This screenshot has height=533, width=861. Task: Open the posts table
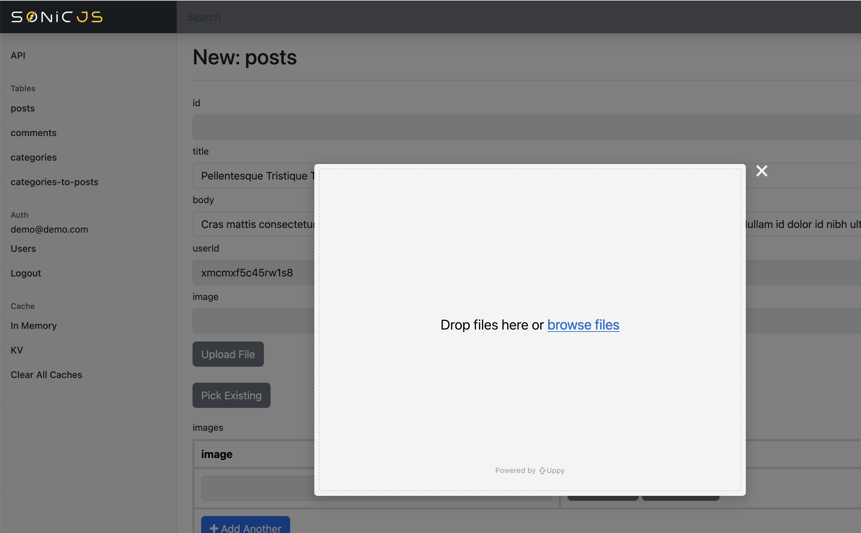(x=22, y=108)
